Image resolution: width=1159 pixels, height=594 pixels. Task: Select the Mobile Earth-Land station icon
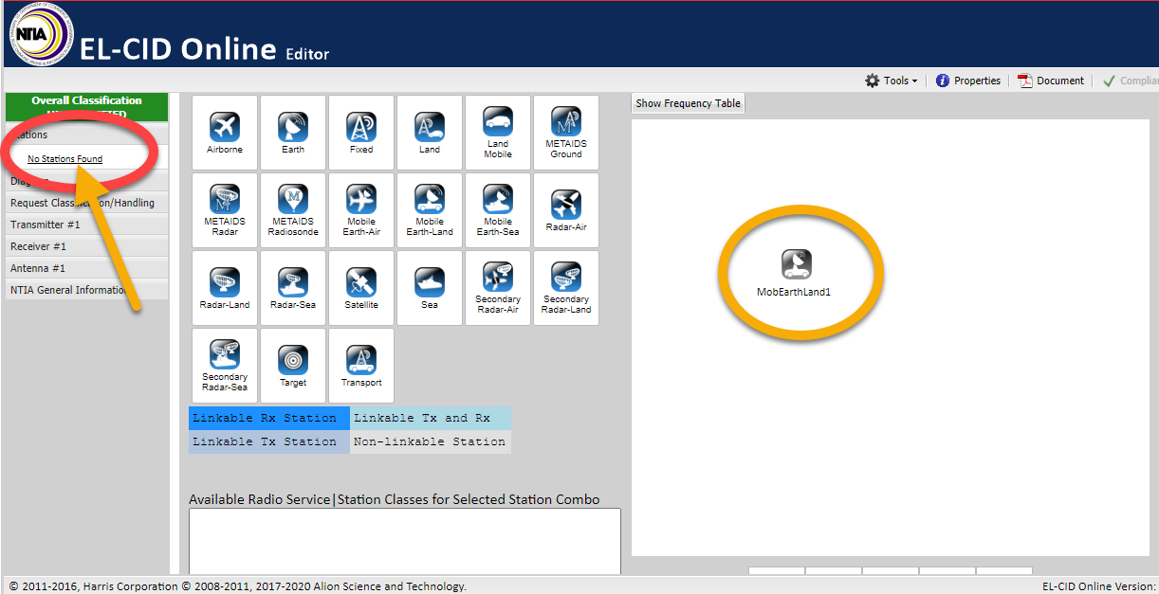(x=430, y=210)
